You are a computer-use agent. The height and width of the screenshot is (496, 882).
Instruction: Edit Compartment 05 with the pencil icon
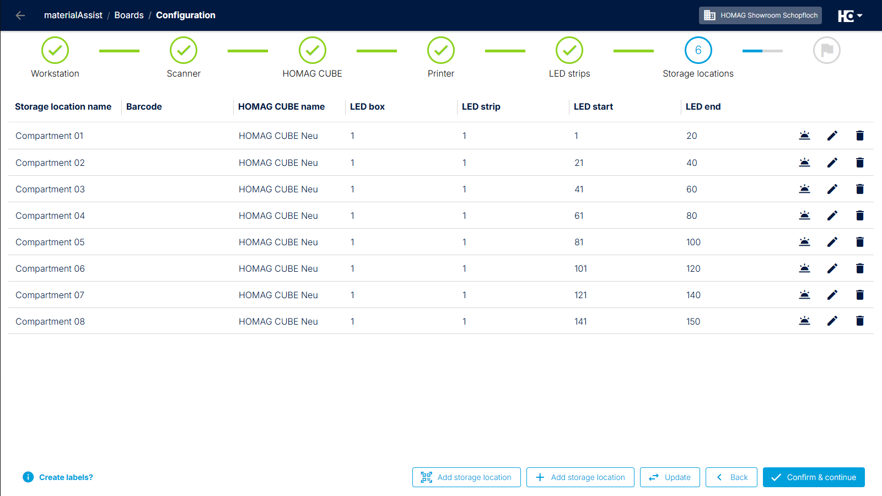click(x=832, y=242)
